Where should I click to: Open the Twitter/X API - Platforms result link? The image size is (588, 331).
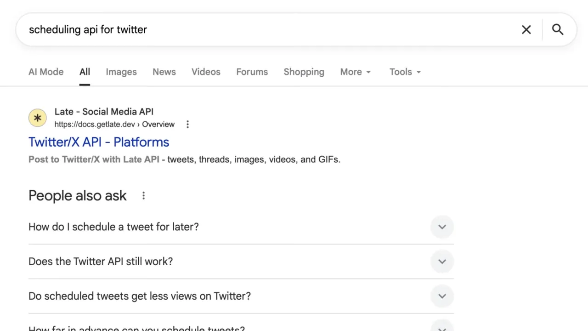point(99,142)
